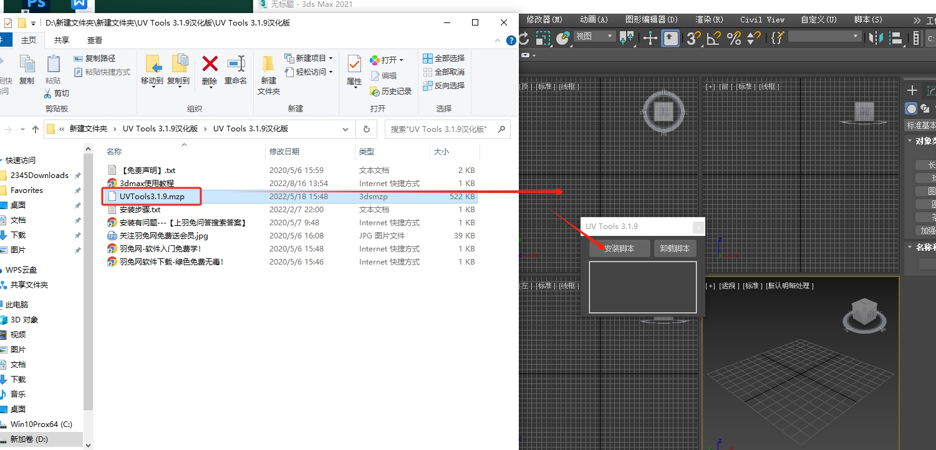The height and width of the screenshot is (450, 936).
Task: Open the reference coordinate system dropdown showing 视图
Action: (594, 36)
